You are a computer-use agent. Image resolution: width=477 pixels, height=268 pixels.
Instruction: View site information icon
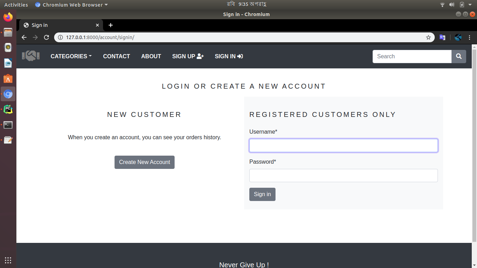pos(60,37)
